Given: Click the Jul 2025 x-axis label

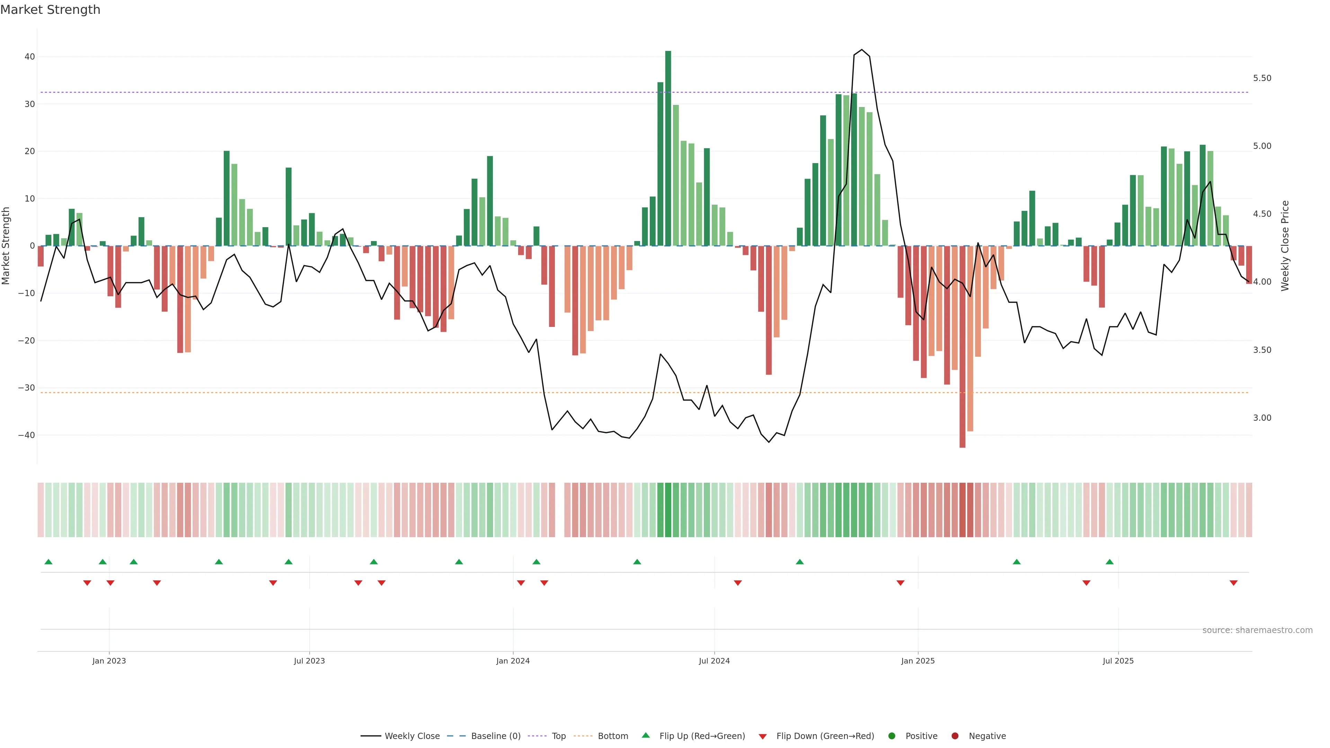Looking at the screenshot, I should (x=1118, y=661).
